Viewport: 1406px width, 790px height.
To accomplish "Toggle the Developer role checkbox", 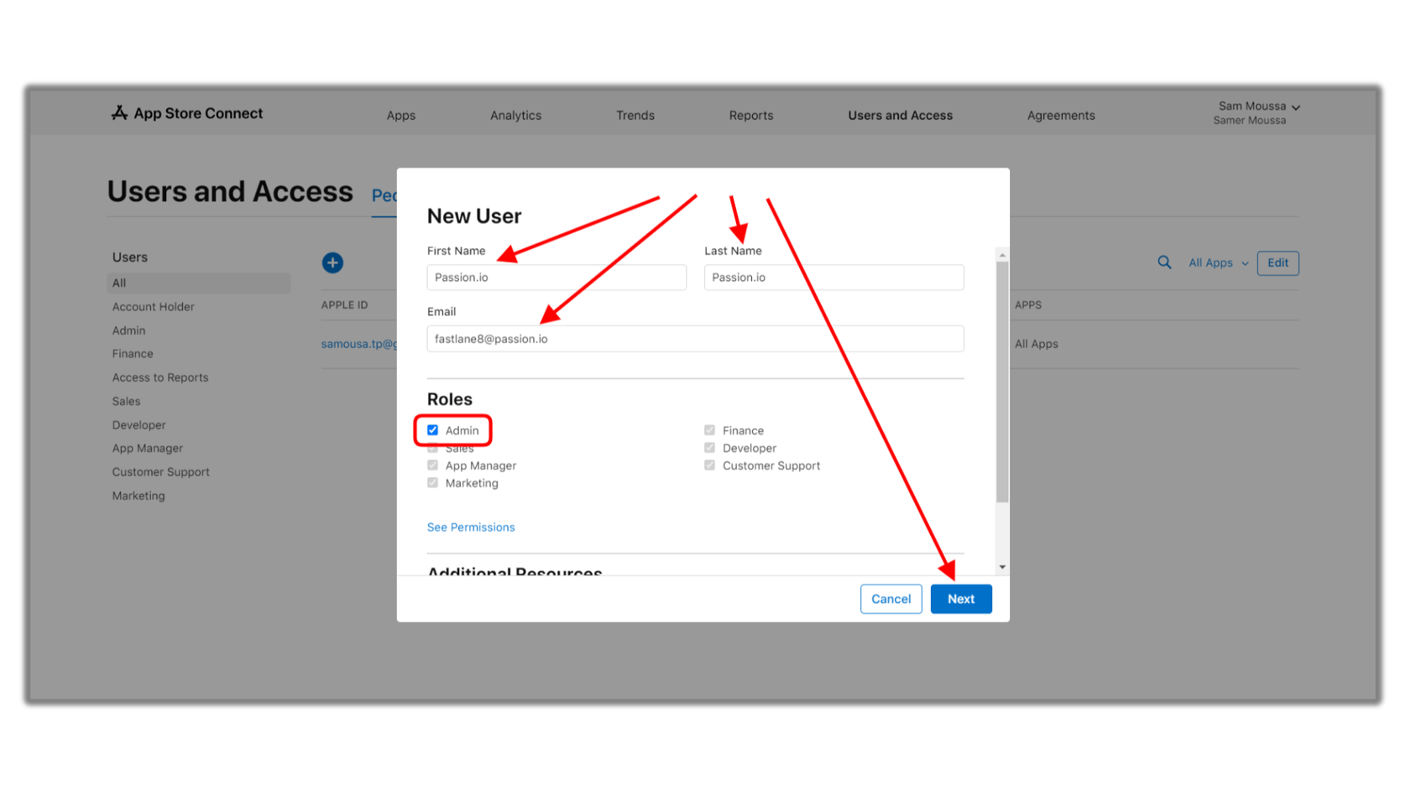I will 709,448.
